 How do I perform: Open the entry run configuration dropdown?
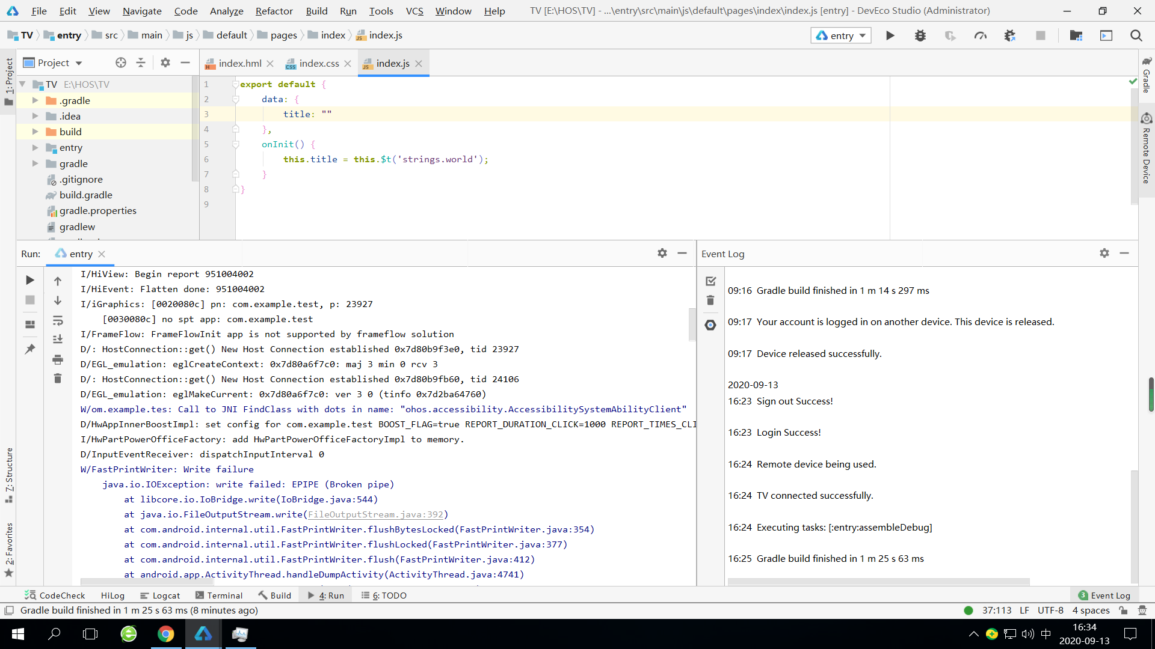coord(842,35)
